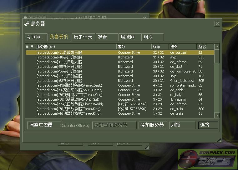The width and height of the screenshot is (238, 170).
Task: Click the server list scrollbar thumb
Action: [x=217, y=56]
